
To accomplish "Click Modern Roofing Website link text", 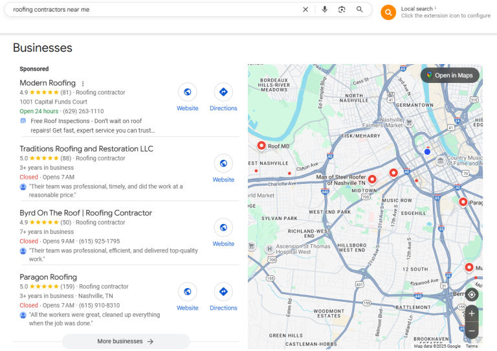I will [x=187, y=108].
